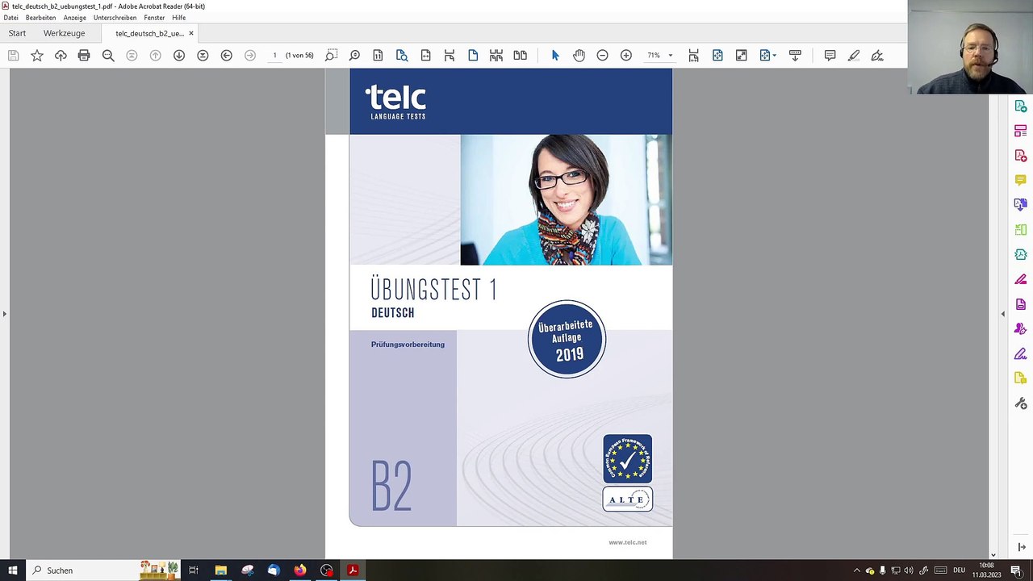The width and height of the screenshot is (1033, 581).
Task: Go to the next page with the down arrow
Action: (179, 55)
